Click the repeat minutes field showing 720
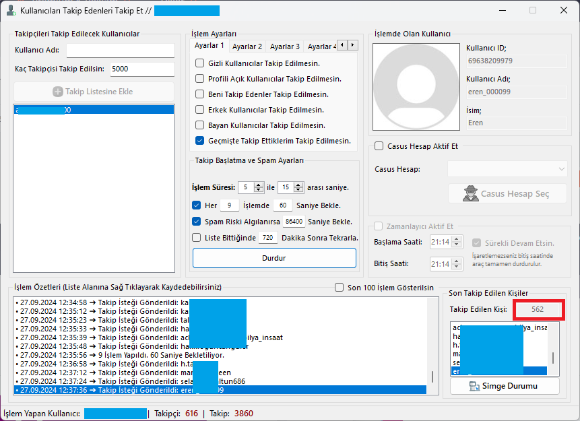Screen dimensions: 580x421 [268, 238]
